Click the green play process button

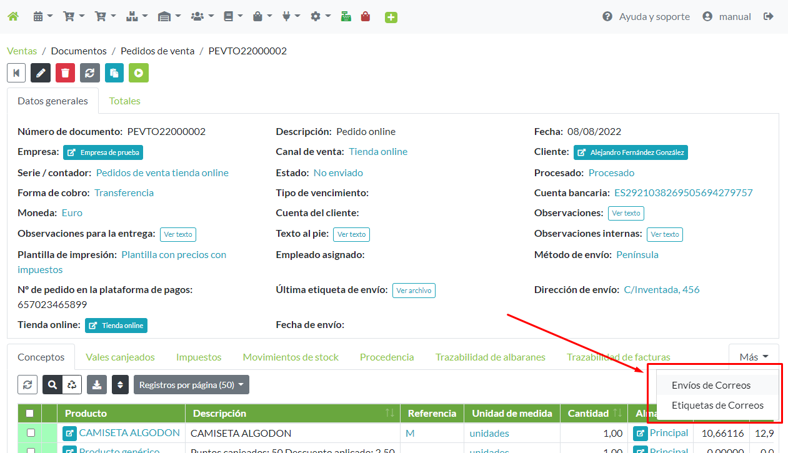tap(138, 73)
